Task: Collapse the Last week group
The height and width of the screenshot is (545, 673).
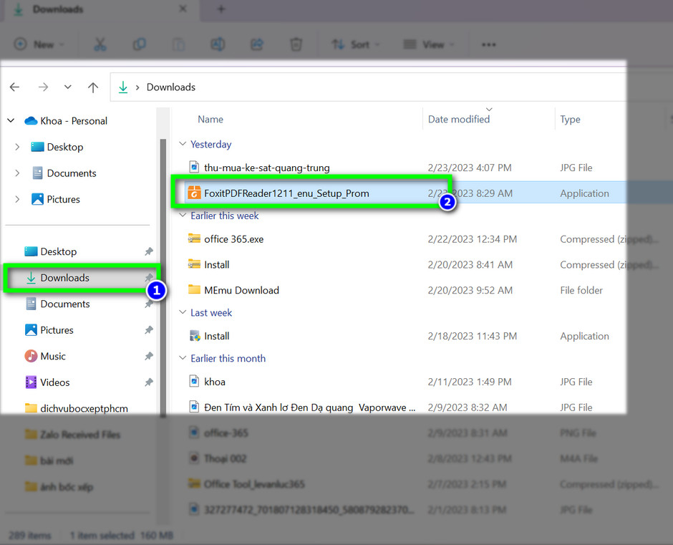Action: [x=183, y=312]
